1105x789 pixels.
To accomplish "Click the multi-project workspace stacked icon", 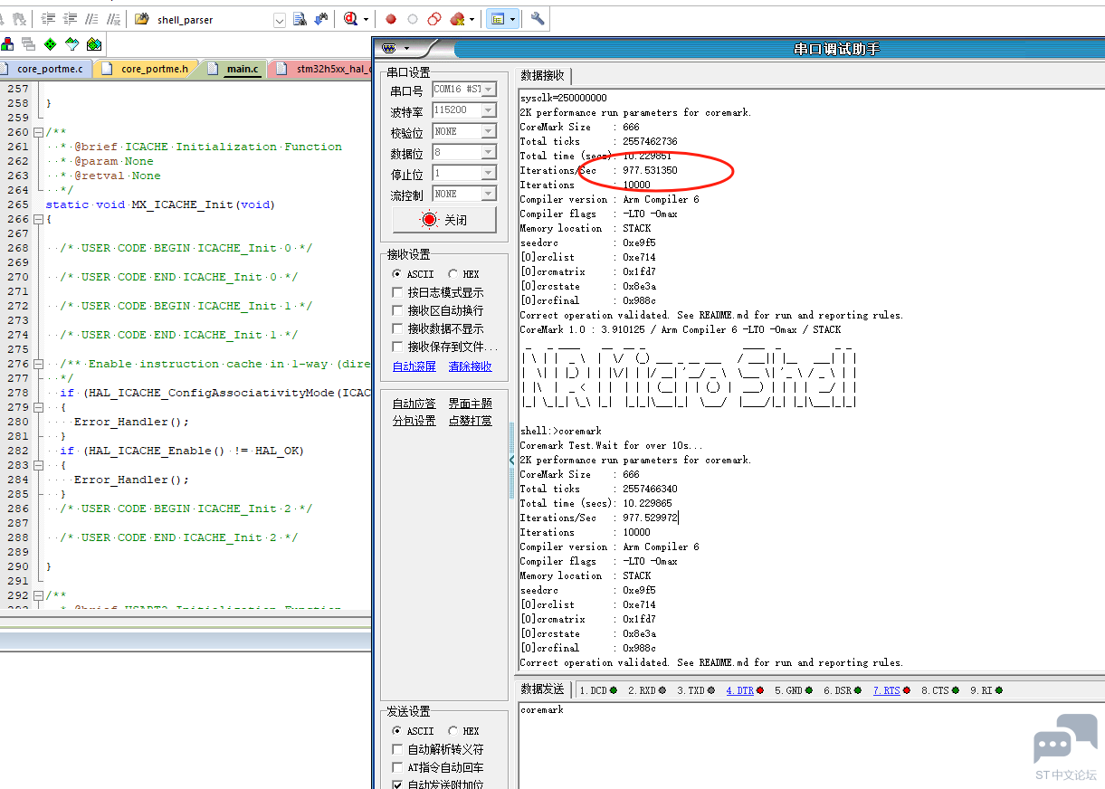I will click(28, 43).
